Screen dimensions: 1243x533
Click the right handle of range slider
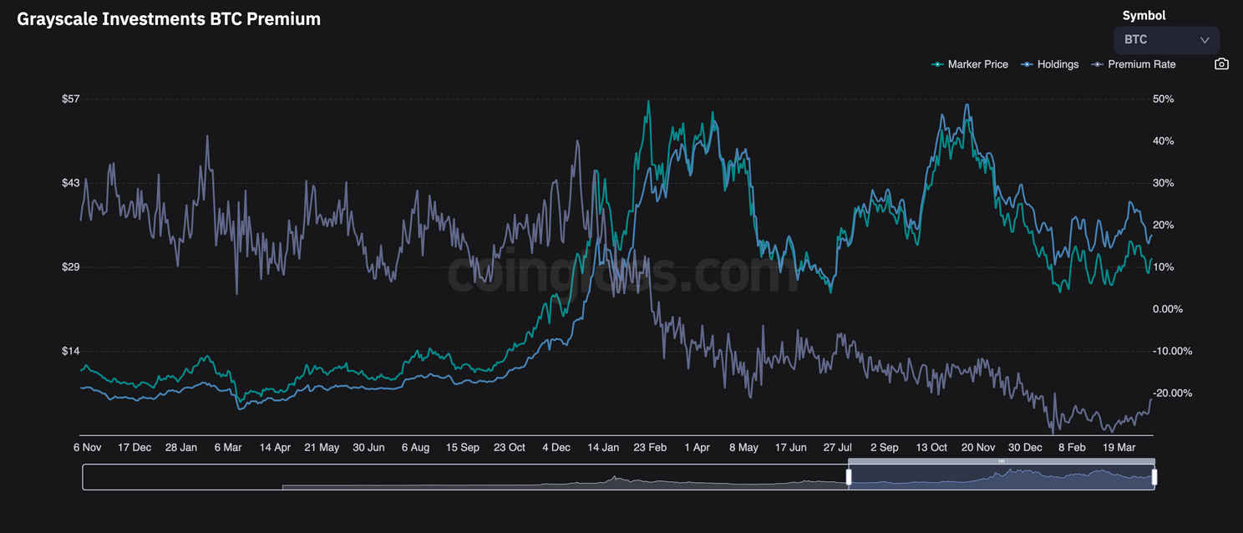(1154, 477)
